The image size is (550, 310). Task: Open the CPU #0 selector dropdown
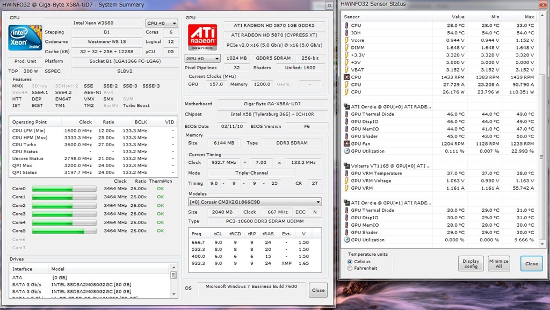[162, 23]
